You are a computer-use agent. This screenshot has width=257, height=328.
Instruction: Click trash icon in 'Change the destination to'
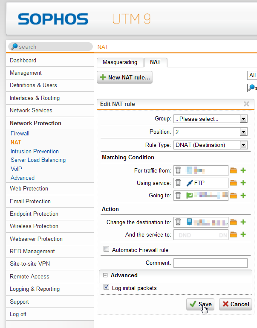point(178,222)
